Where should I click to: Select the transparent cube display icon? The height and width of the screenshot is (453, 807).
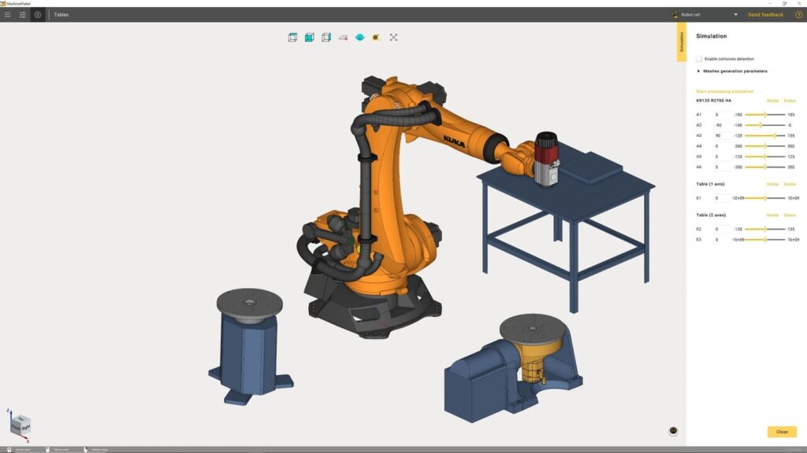pos(326,36)
